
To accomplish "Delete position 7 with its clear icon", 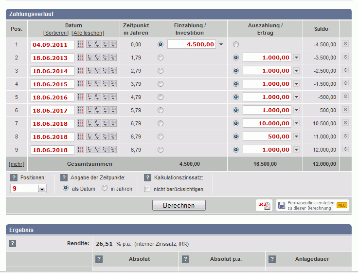I will (x=346, y=123).
